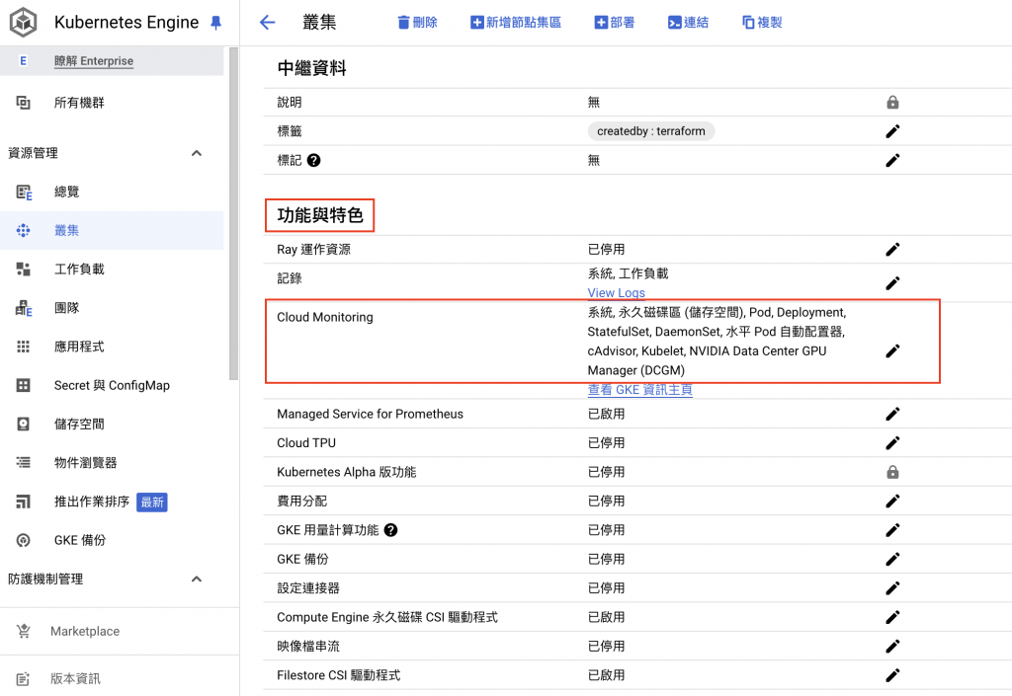Edit the GKE 備份 feature setting

click(x=892, y=559)
